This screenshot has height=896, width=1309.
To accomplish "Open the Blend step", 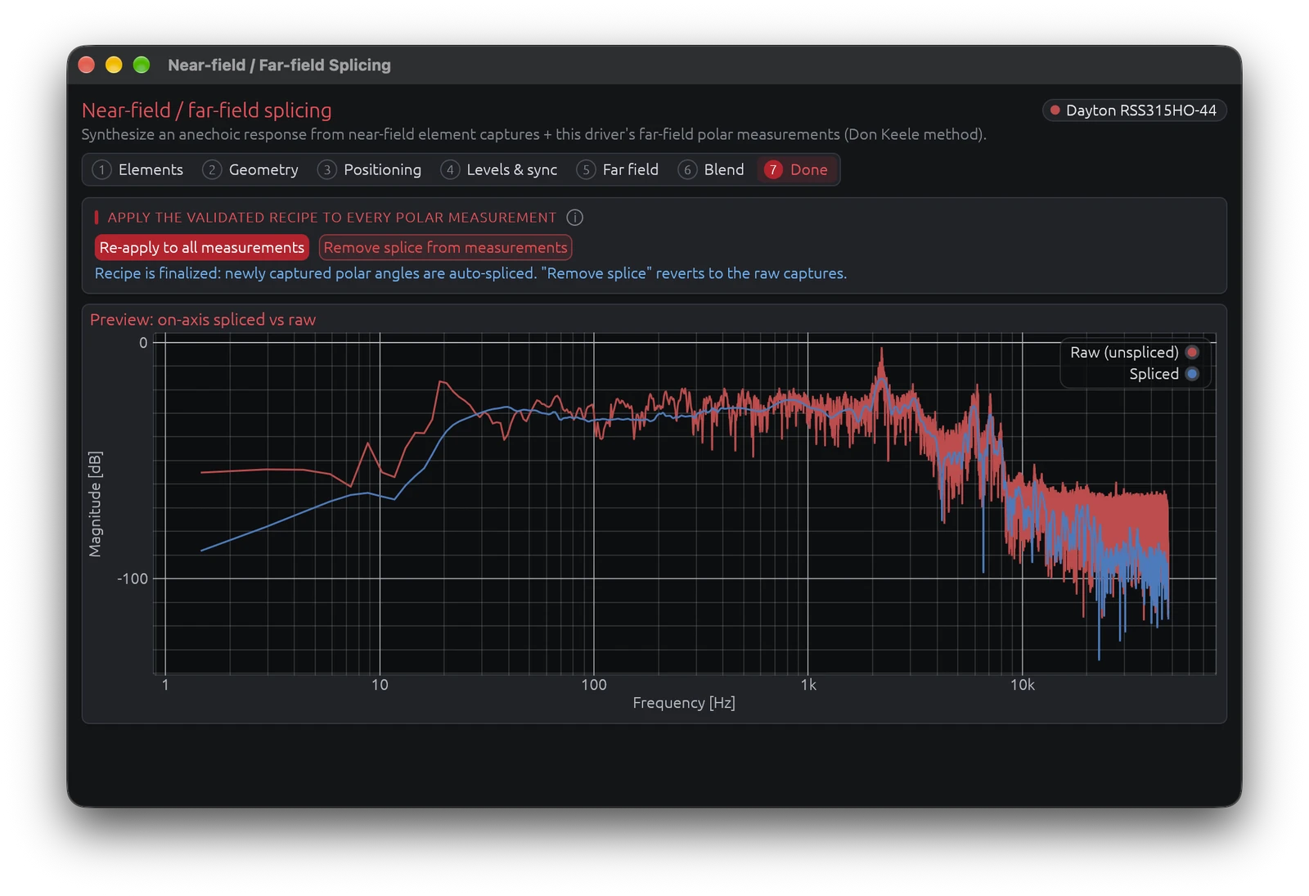I will [712, 170].
